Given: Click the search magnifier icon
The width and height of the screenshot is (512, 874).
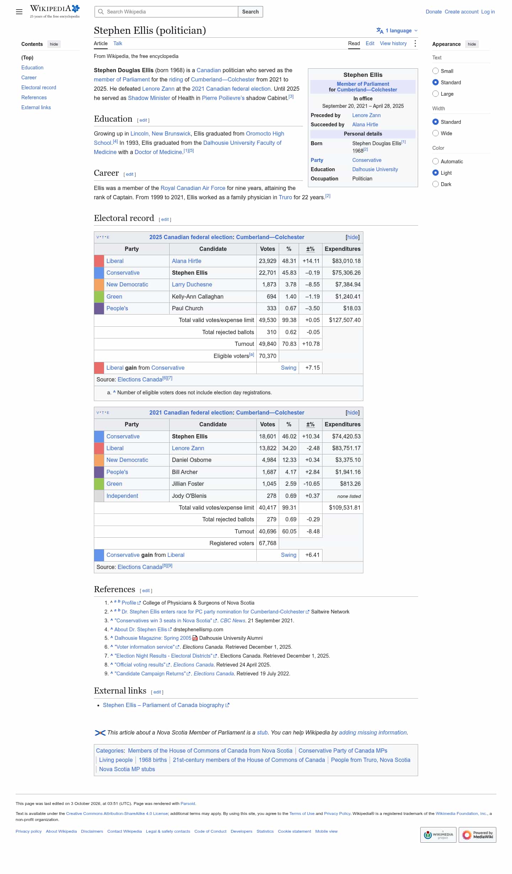Looking at the screenshot, I should pos(101,12).
